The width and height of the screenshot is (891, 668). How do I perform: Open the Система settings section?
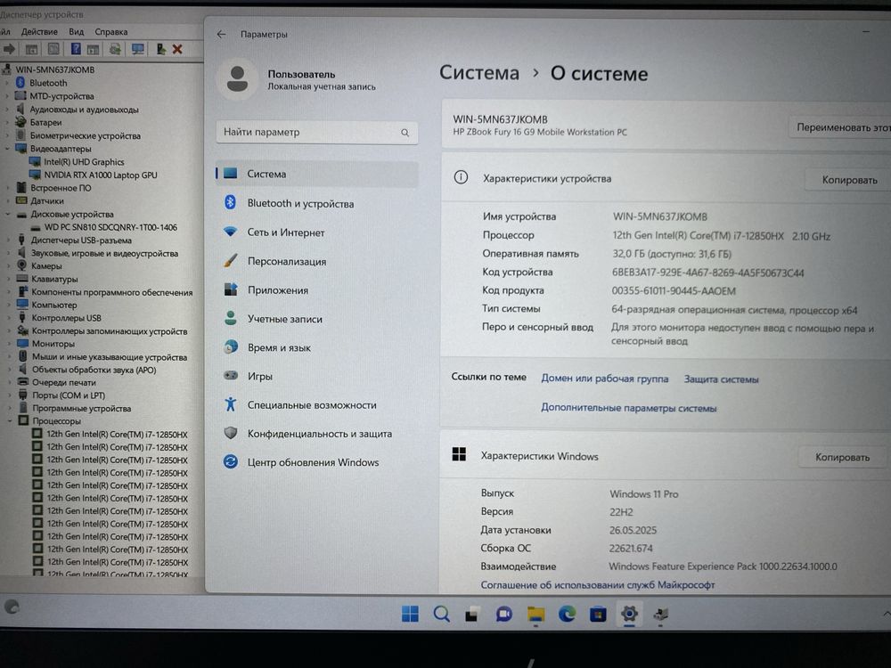tap(317, 174)
